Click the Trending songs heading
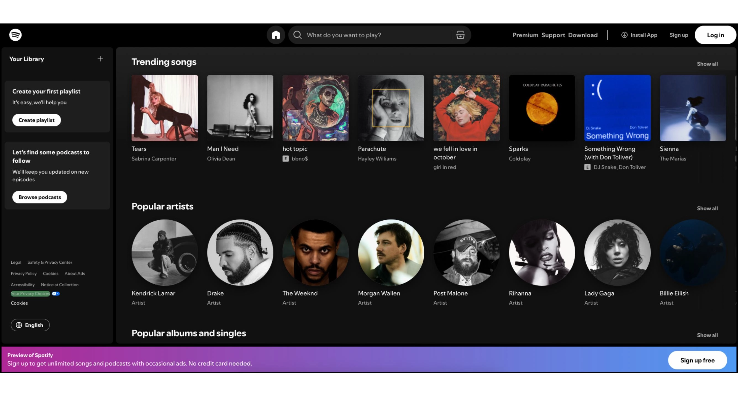 [x=164, y=62]
